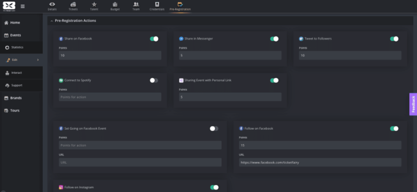The height and width of the screenshot is (192, 417).
Task: Toggle the Share in Messenger switch
Action: 274,39
